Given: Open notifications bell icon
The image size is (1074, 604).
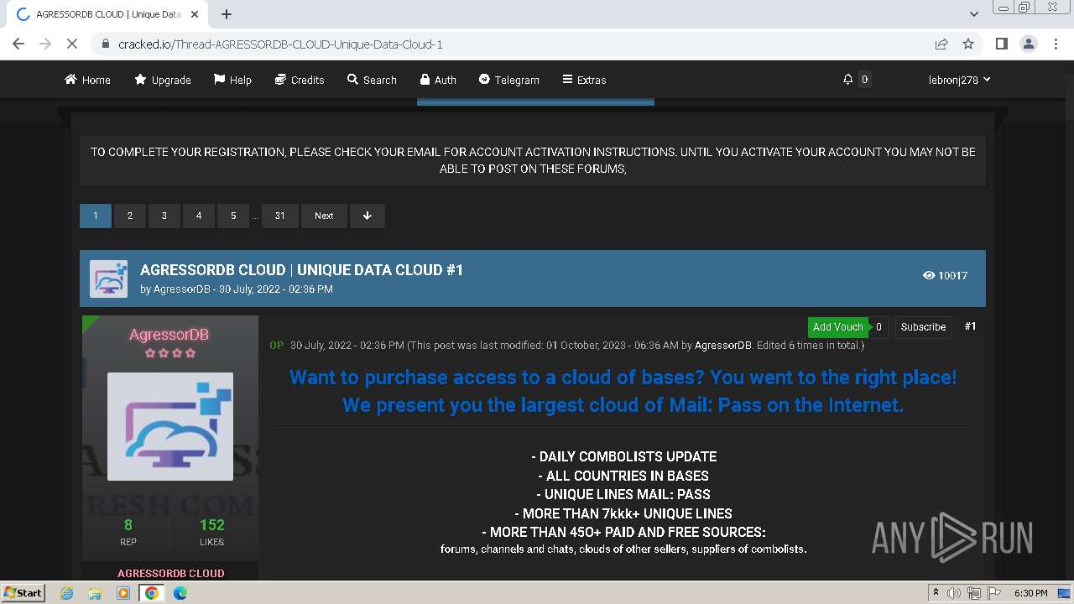Looking at the screenshot, I should pos(847,79).
